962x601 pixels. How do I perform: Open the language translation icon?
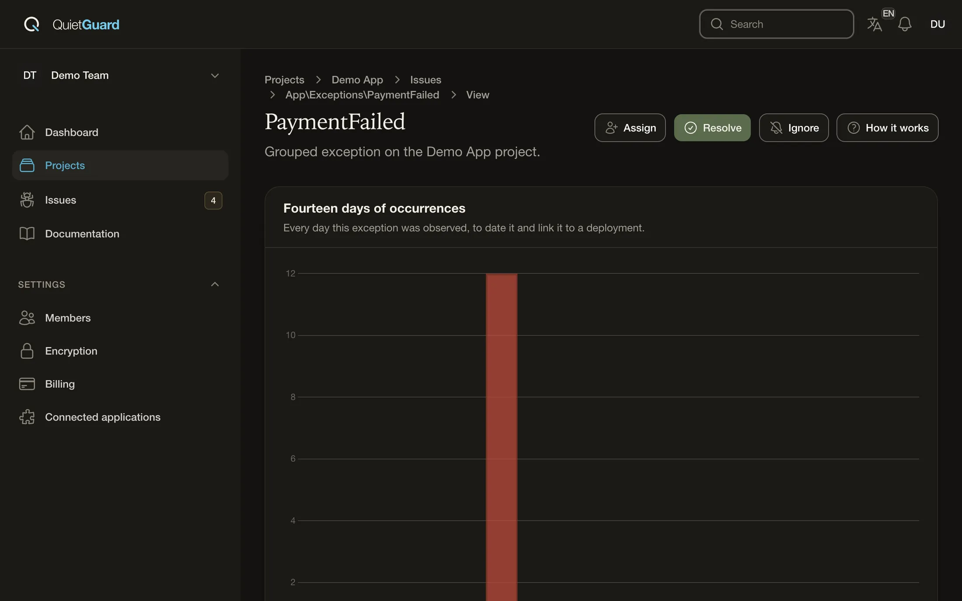[874, 24]
